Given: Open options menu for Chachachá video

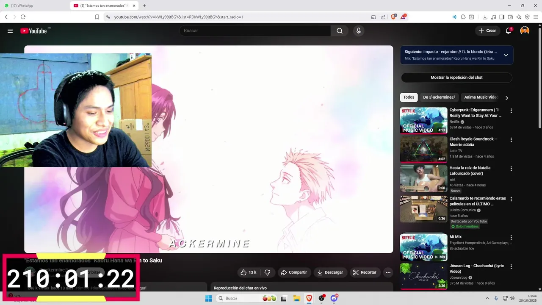Looking at the screenshot, I should pos(511,267).
